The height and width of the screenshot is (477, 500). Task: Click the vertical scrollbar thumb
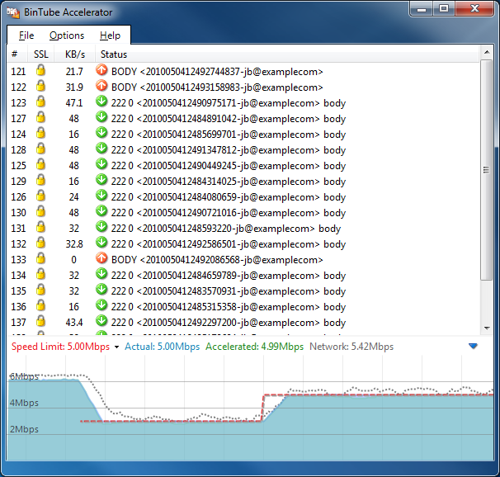(486, 170)
